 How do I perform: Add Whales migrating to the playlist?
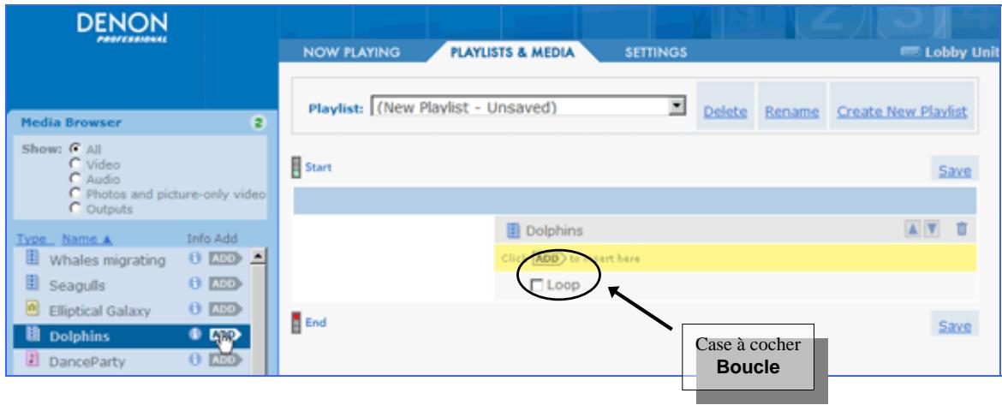click(x=225, y=259)
